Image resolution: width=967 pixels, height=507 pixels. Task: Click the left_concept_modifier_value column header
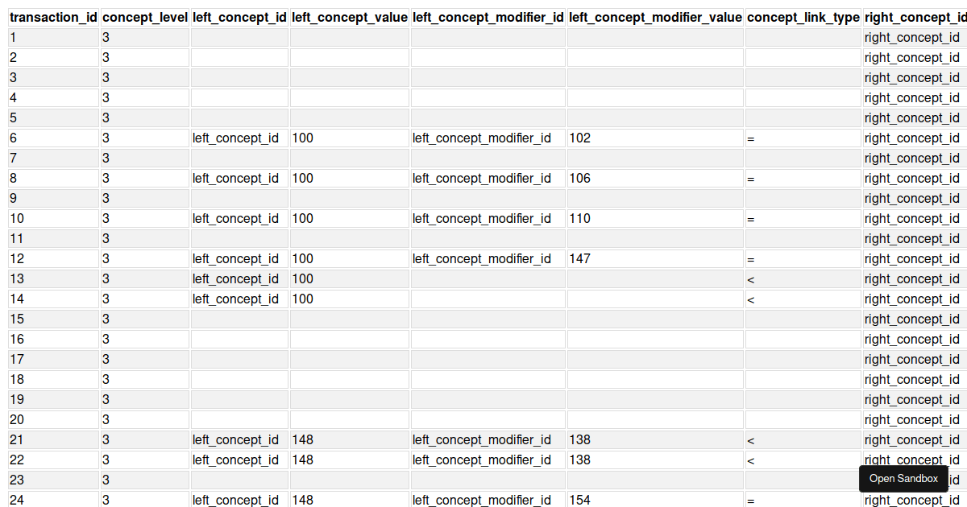[654, 17]
